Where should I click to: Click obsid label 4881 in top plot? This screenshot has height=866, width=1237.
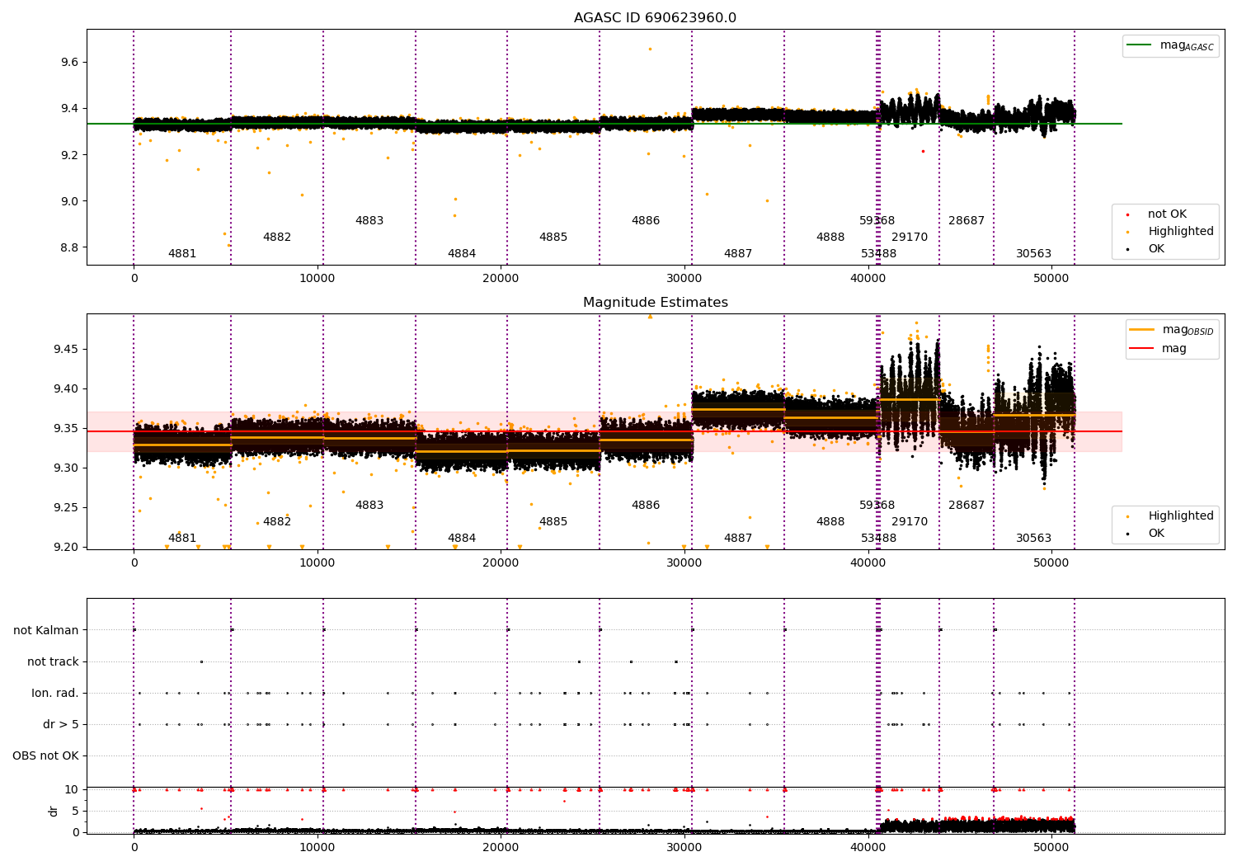[182, 254]
